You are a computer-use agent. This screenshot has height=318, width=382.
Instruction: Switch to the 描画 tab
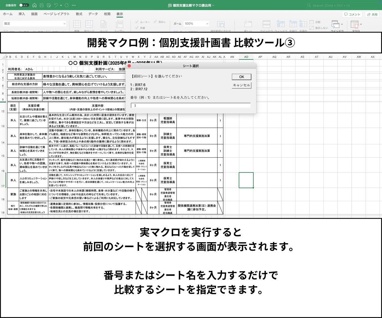34,14
